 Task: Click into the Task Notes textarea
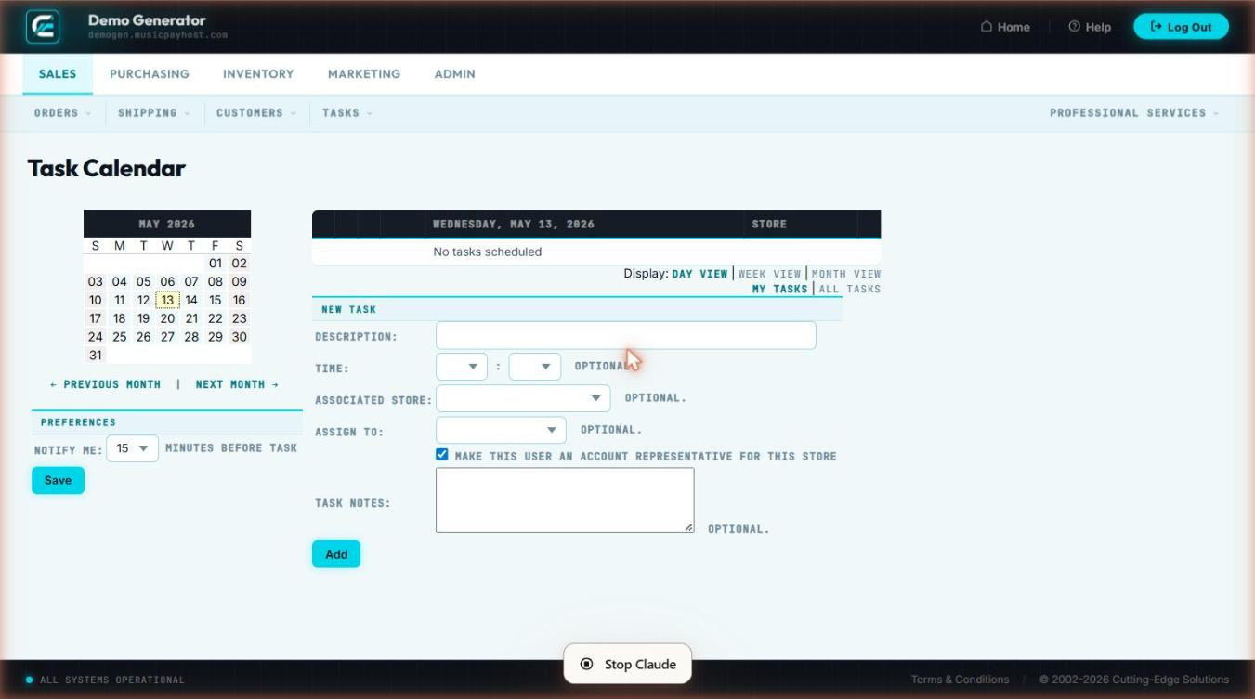[565, 499]
